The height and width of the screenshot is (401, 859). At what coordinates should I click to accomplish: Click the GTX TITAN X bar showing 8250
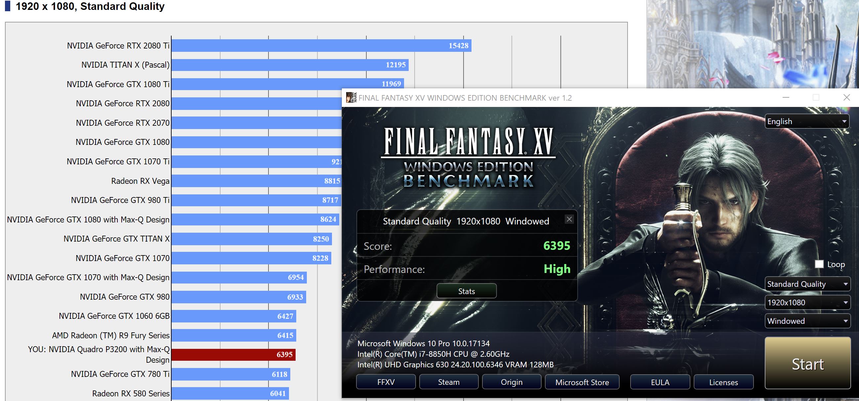tap(252, 239)
